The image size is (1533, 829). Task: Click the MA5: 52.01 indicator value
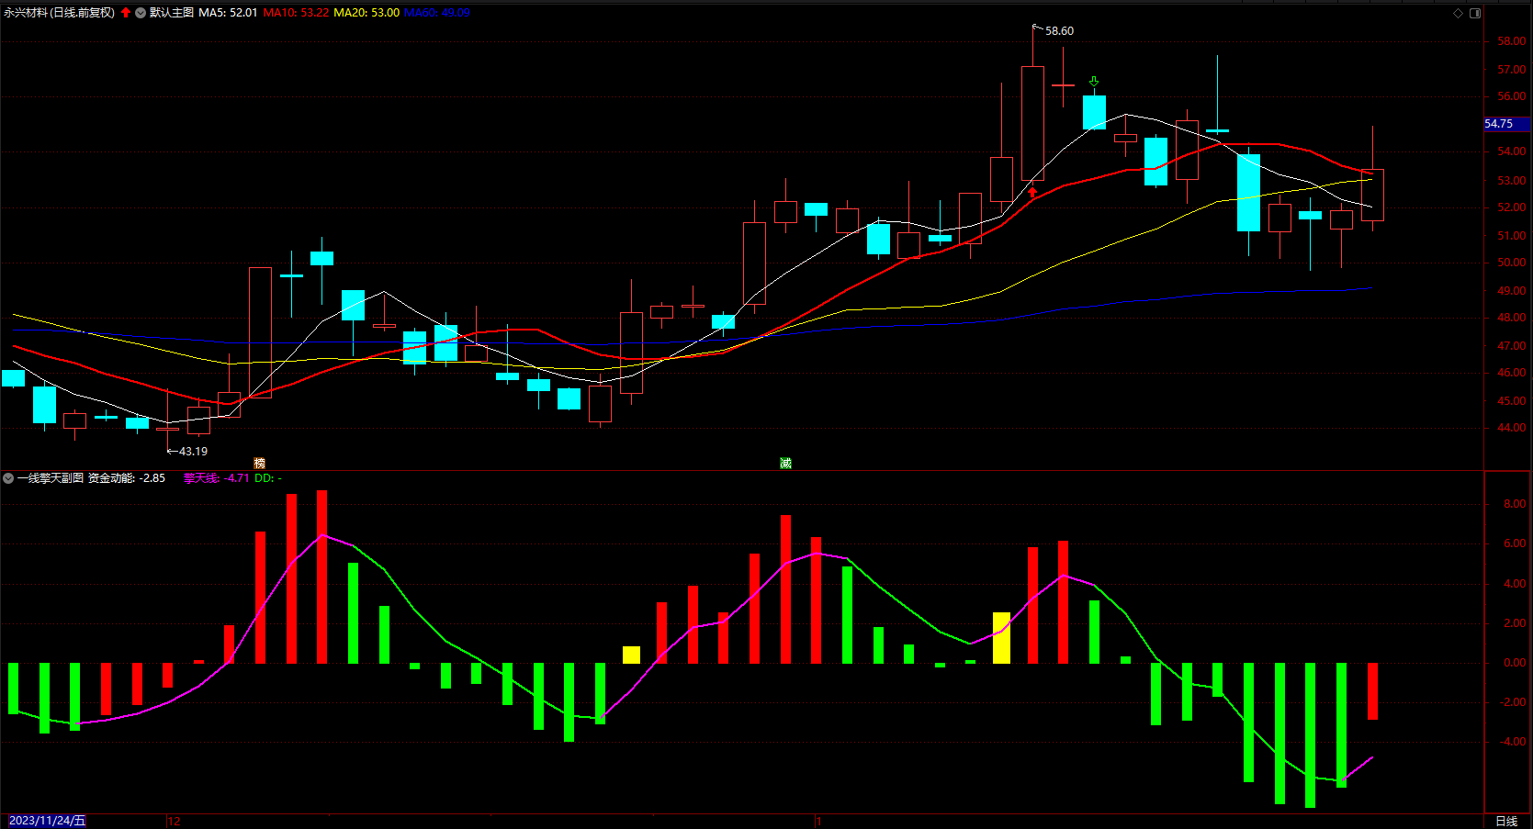coord(228,13)
